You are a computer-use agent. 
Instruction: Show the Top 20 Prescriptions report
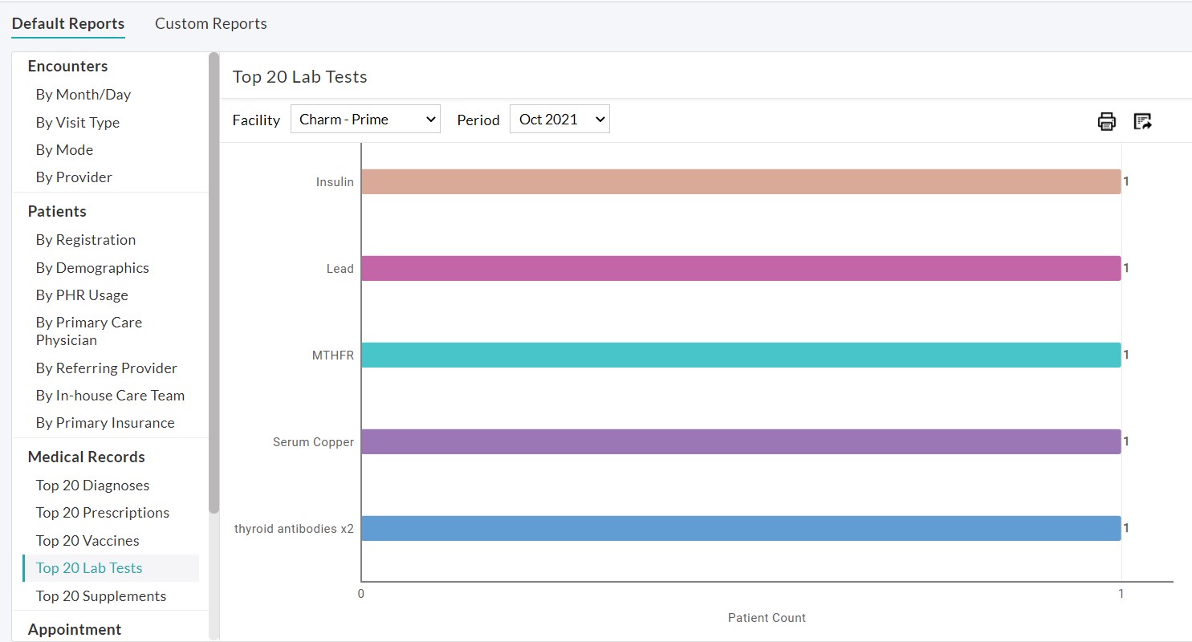(103, 513)
